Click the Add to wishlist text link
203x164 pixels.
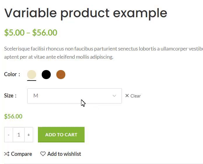point(64,154)
